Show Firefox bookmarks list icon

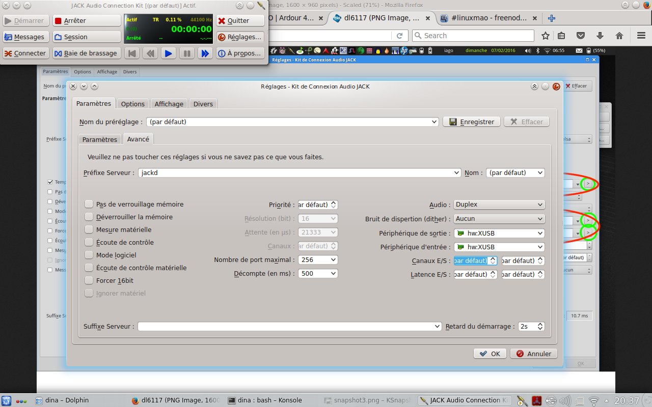(561, 36)
